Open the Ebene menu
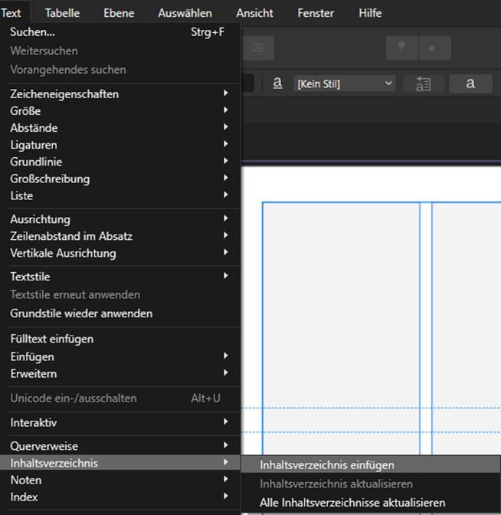The image size is (501, 515). [119, 13]
